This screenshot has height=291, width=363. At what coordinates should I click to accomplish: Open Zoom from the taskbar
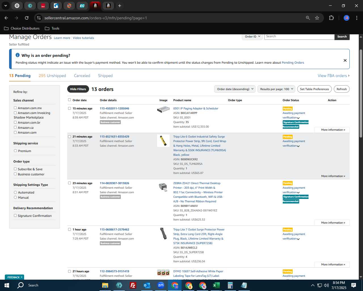click(x=161, y=285)
